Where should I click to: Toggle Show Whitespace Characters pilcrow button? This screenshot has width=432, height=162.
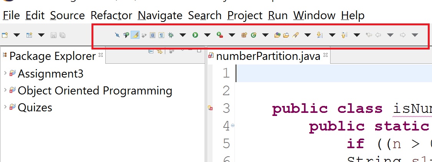(161, 35)
